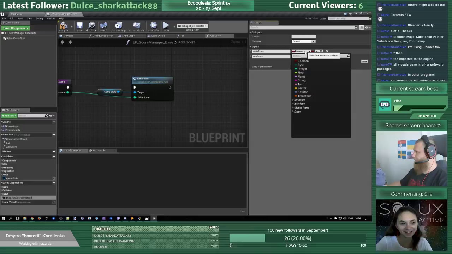Click the Find in CB icon
The image size is (452, 254).
tap(91, 26)
